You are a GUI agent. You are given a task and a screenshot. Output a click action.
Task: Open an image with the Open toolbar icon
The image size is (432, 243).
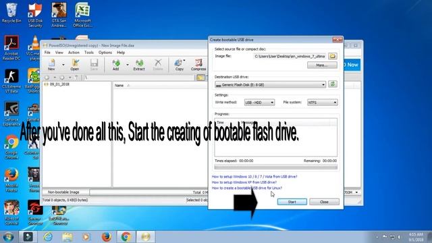(x=75, y=65)
